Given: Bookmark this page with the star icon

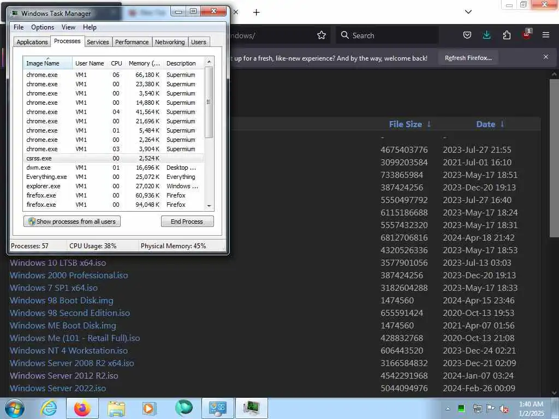Looking at the screenshot, I should [321, 35].
